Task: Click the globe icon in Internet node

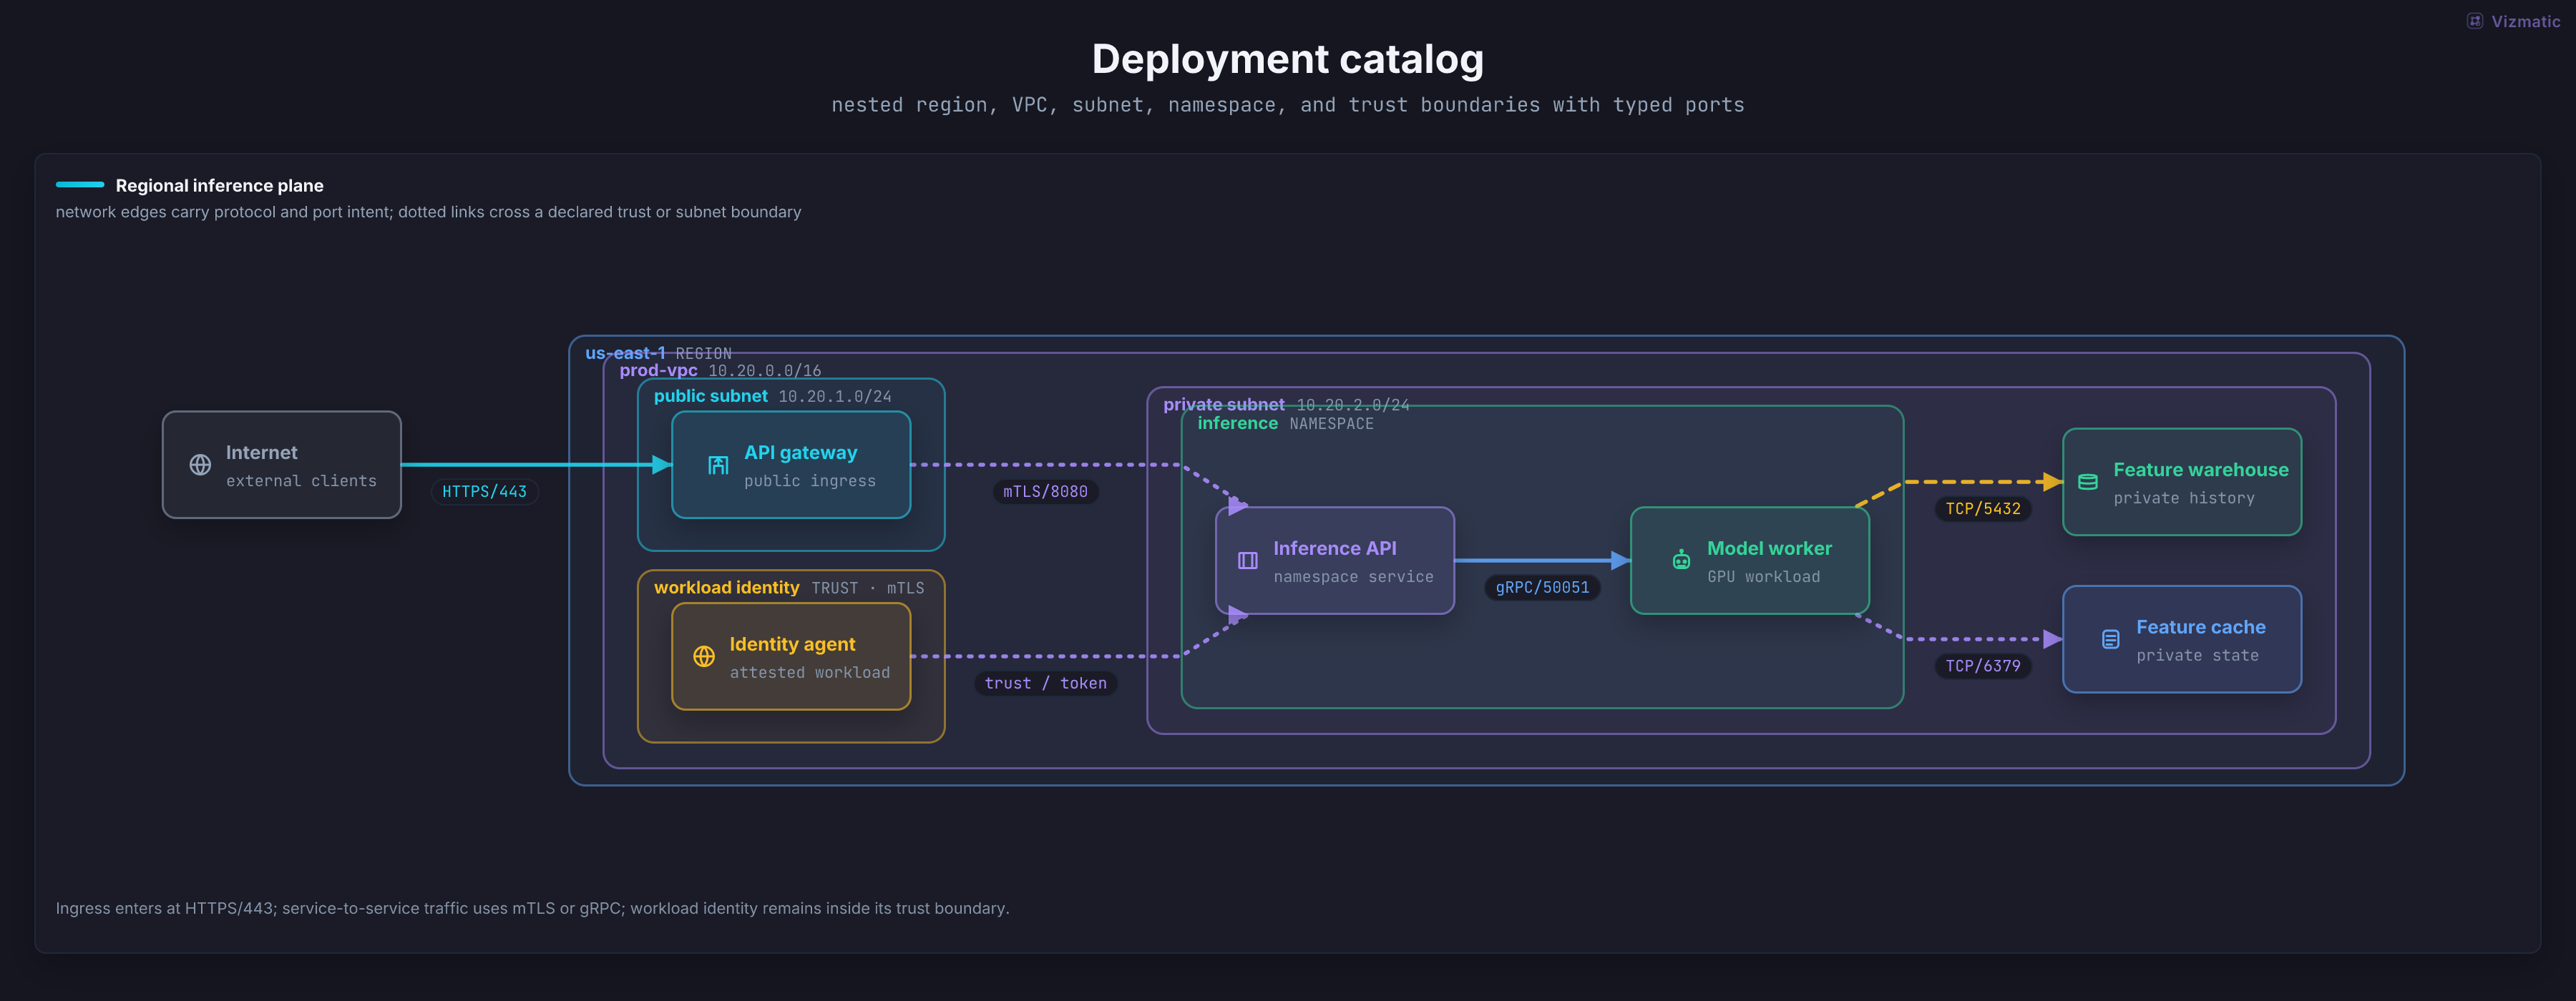Action: 200,465
